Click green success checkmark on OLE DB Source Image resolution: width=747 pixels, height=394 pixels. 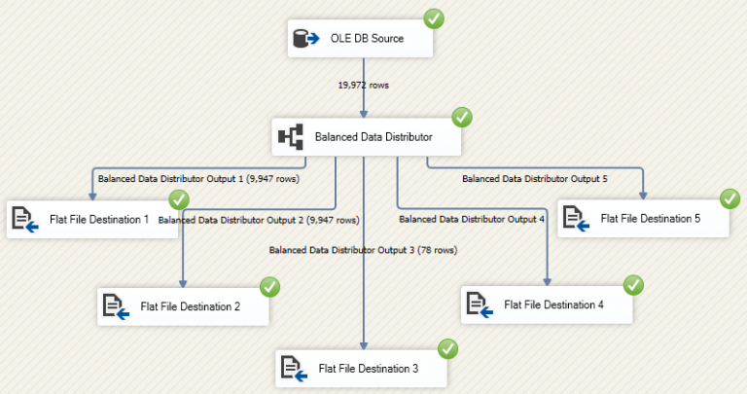[434, 18]
